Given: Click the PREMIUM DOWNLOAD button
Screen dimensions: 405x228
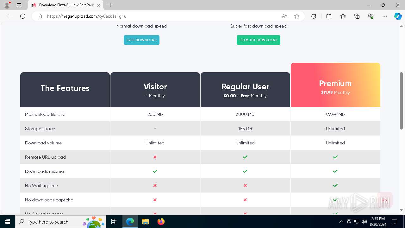Looking at the screenshot, I should click(259, 40).
